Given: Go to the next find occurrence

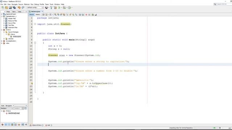Looking at the screenshot, I should coord(61,14).
